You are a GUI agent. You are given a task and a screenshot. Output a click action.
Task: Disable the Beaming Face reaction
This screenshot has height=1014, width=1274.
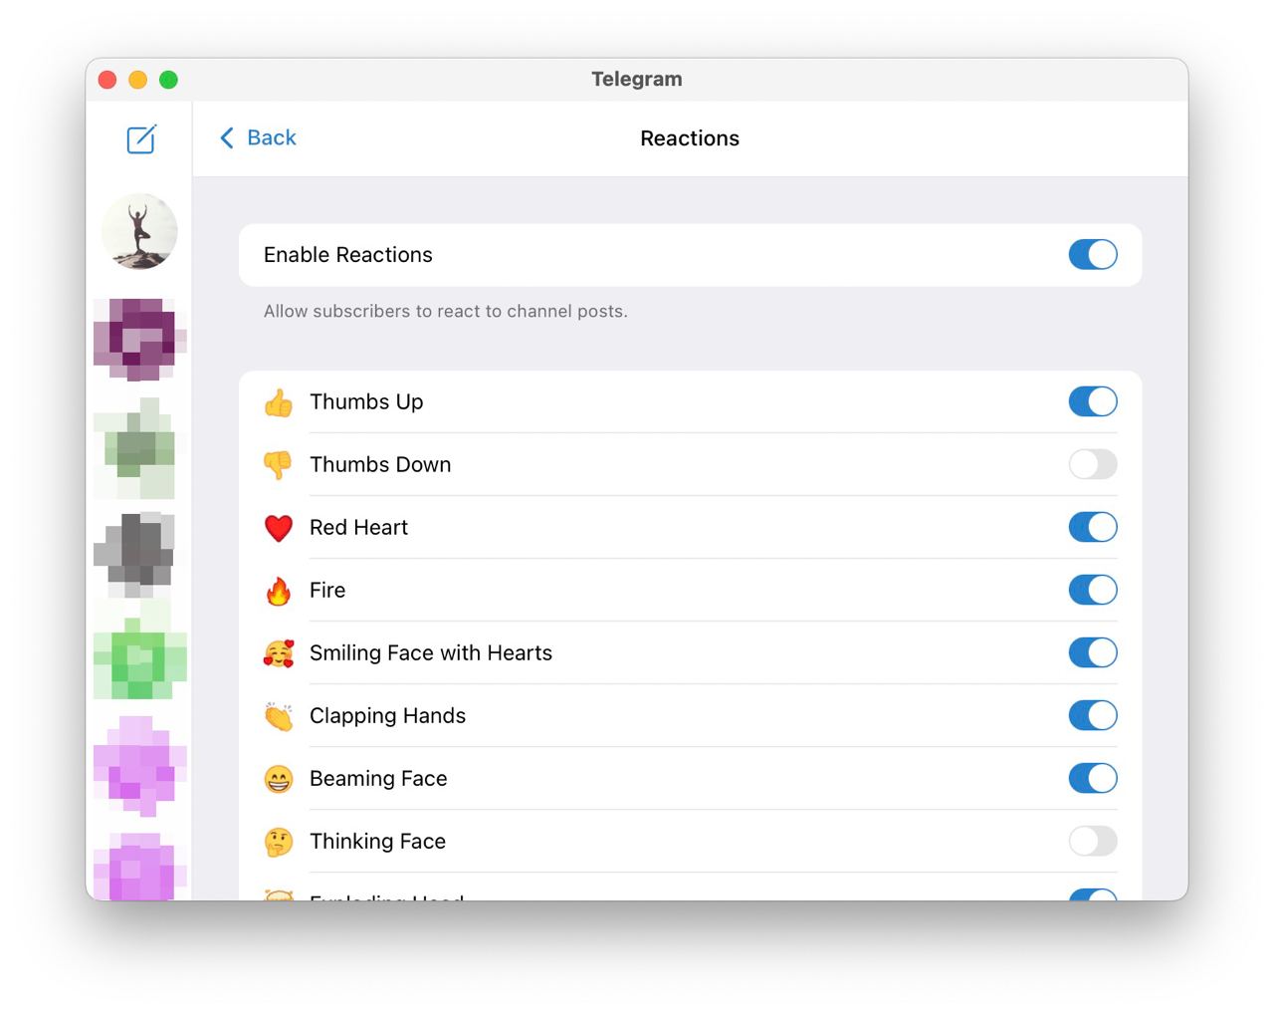[1093, 778]
